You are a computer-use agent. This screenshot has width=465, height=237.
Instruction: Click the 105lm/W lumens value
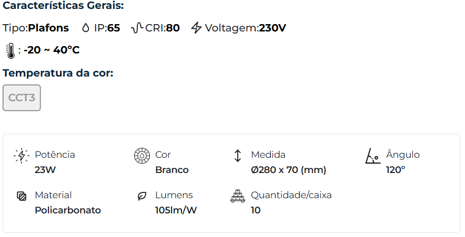click(x=176, y=210)
